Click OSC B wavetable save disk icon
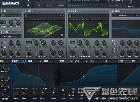The image size is (140, 102). point(70,15)
